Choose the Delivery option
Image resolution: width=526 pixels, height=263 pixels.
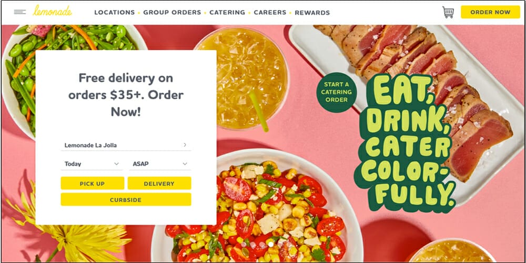coord(159,184)
